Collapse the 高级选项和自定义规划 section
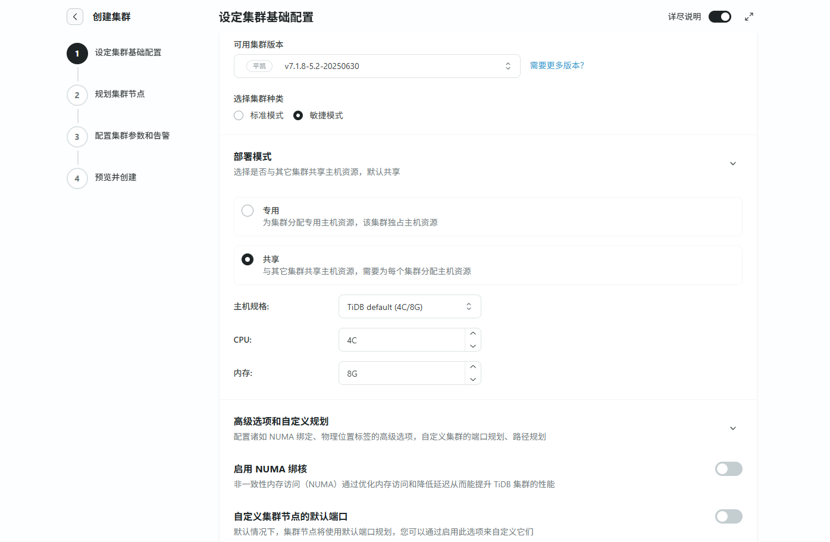This screenshot has height=542, width=830. click(x=733, y=428)
